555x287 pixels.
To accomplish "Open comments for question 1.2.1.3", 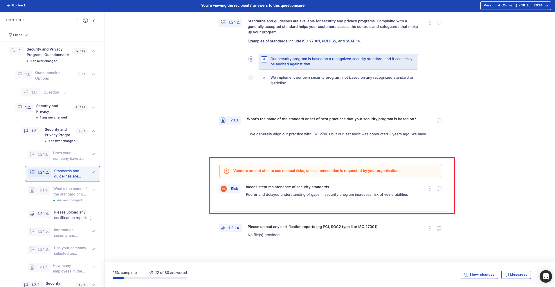I will tap(439, 121).
